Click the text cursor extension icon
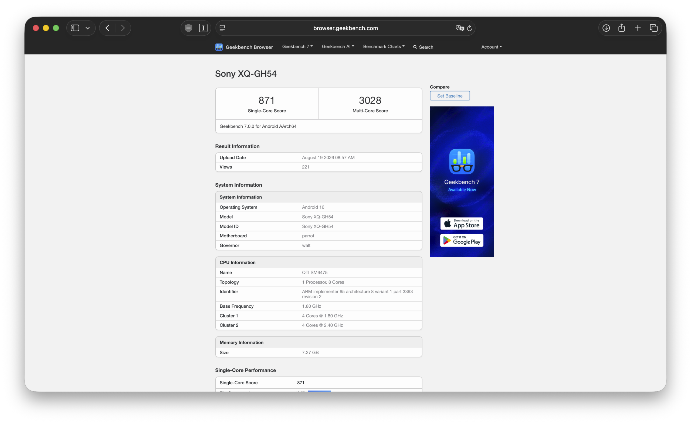The image size is (691, 424). tap(203, 28)
